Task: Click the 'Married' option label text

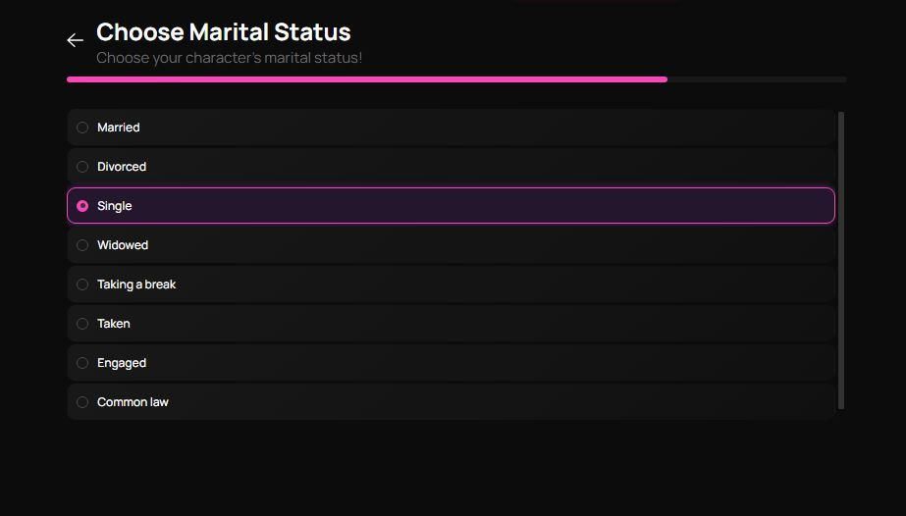Action: coord(119,128)
